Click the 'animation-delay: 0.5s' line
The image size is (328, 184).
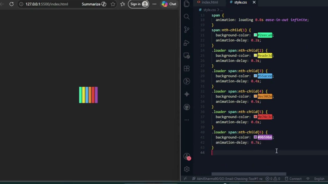click(238, 101)
